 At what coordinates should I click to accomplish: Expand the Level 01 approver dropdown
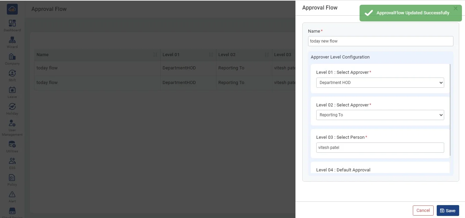380,83
